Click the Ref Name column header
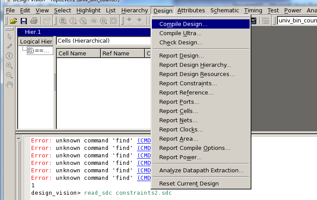 tap(122, 54)
